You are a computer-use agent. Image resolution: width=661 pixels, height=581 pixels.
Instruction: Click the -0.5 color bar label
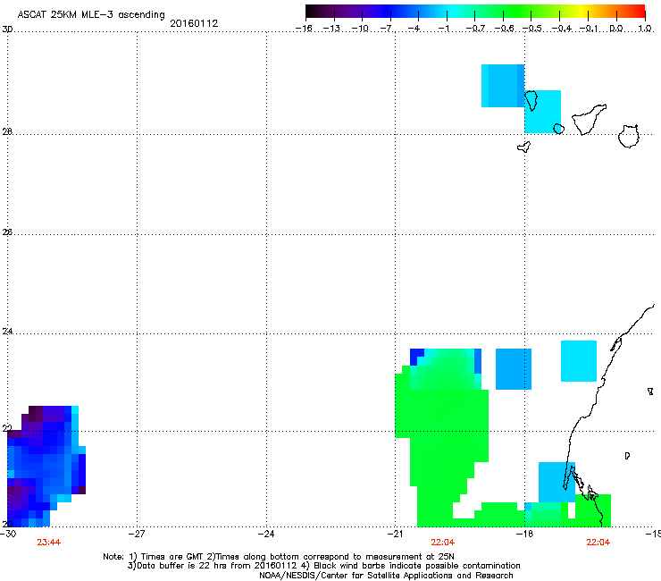tap(532, 29)
